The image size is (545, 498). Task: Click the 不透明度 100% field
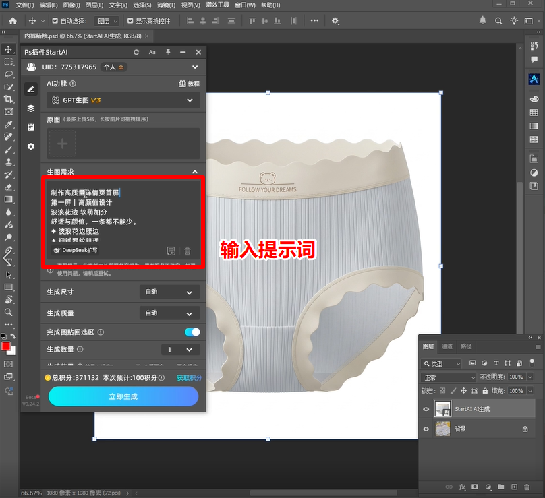click(x=516, y=377)
